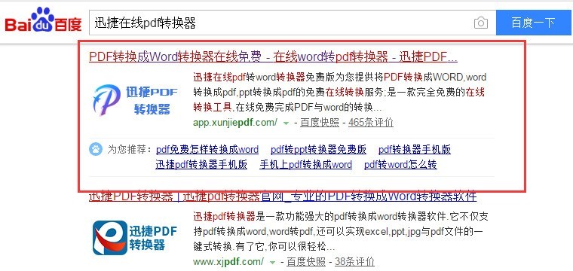Open 38条评价 reviews link
Viewport: 573px width, 271px height.
point(354,262)
